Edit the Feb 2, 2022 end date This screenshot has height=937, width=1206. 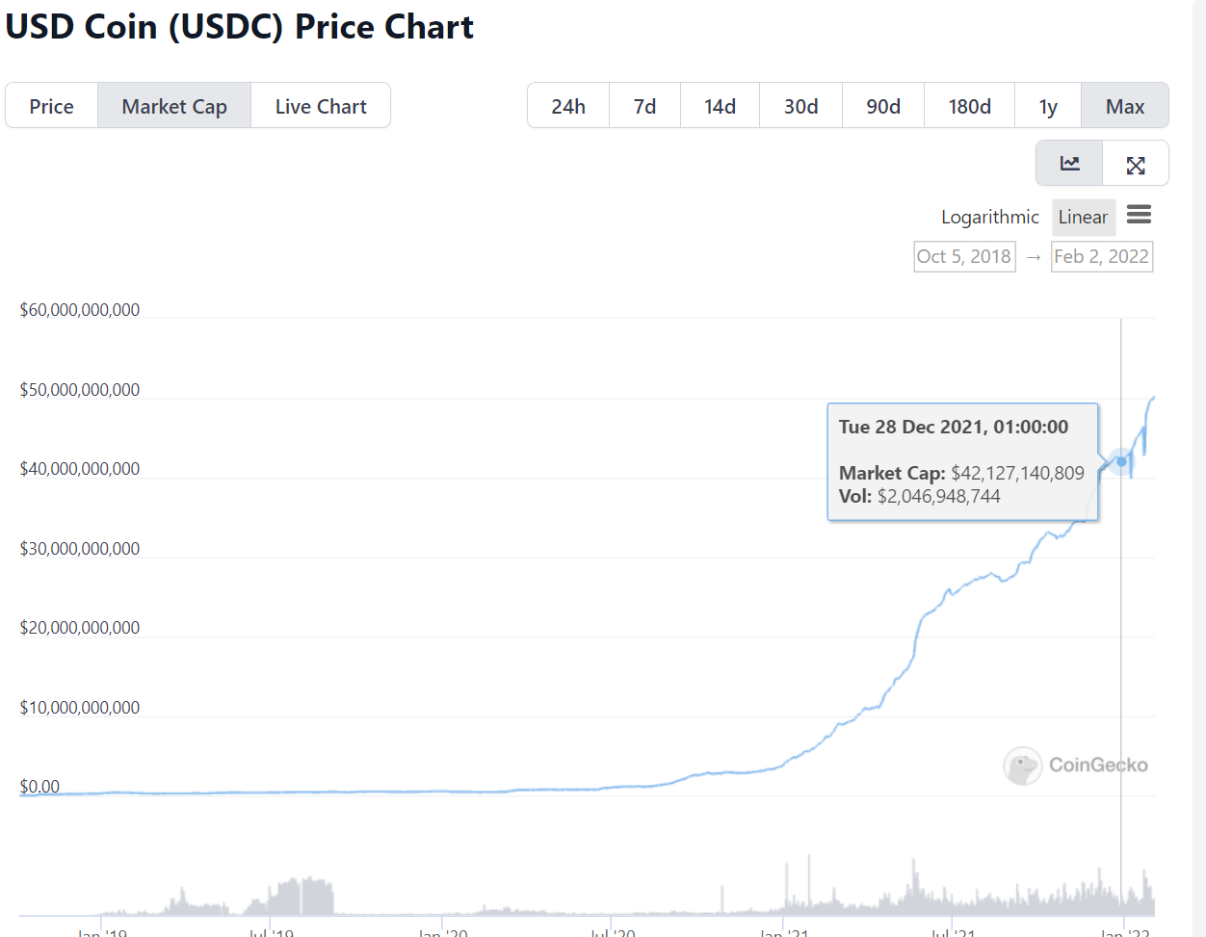pyautogui.click(x=1101, y=256)
